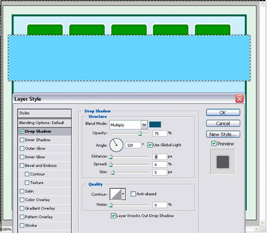The width and height of the screenshot is (267, 233).
Task: Click the style preview thumbnail
Action: (x=223, y=162)
